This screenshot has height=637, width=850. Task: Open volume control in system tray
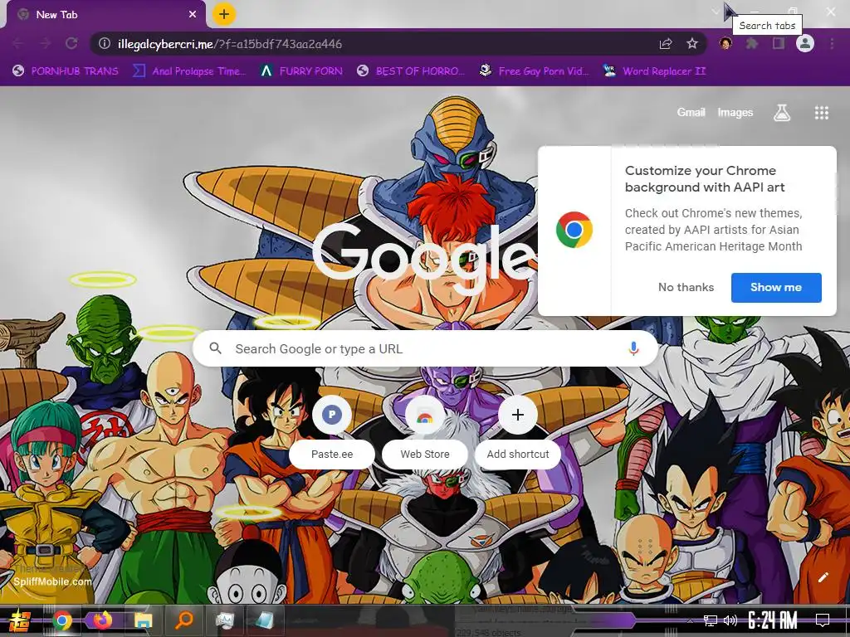[730, 620]
